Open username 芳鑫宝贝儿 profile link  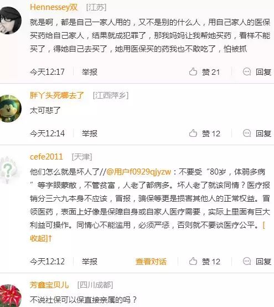[x=49, y=285]
